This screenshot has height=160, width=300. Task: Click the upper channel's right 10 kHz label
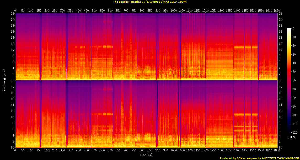[280, 50]
